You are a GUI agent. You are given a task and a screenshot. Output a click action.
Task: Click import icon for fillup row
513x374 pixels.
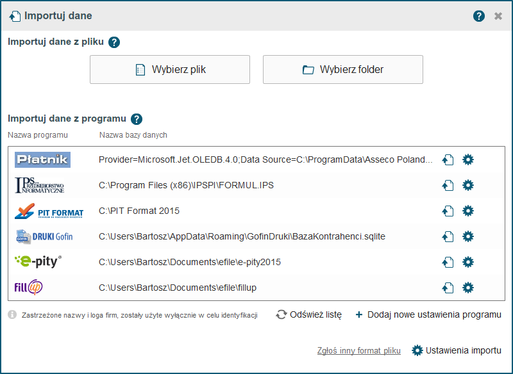(448, 288)
